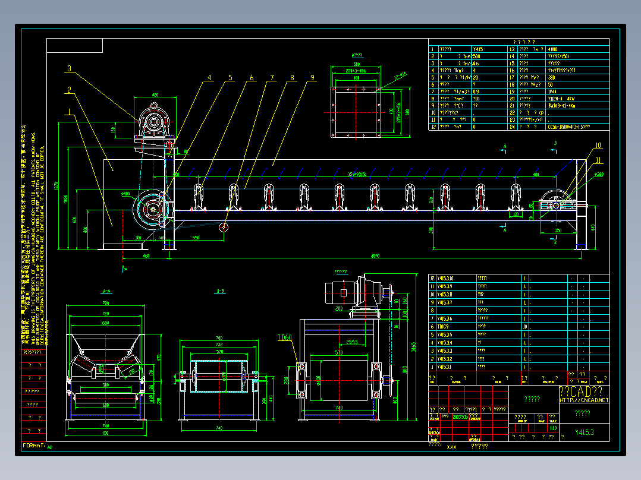This screenshot has height=480, width=641.
Task: Select the TD1C9 part code
Action: [443, 327]
